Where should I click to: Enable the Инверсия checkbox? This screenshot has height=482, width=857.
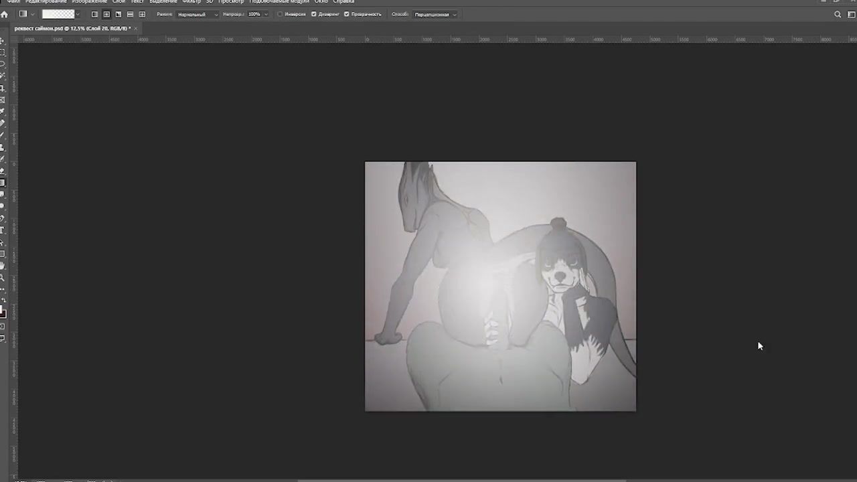280,14
